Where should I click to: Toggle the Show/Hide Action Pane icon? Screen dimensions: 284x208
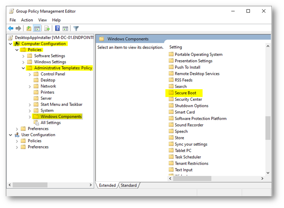[x=65, y=28]
